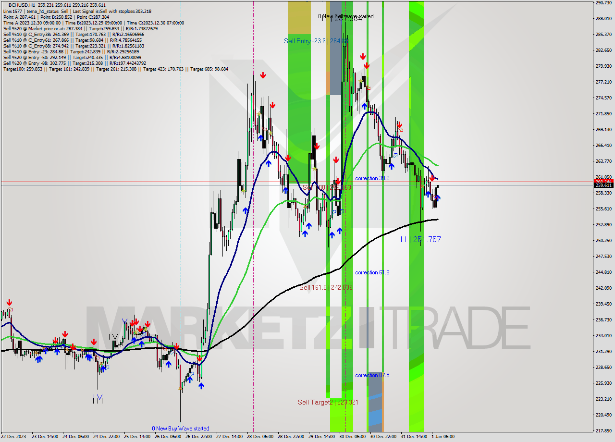Click the '24 Dec 06:00' time label
The image size is (615, 442).
tap(75, 437)
